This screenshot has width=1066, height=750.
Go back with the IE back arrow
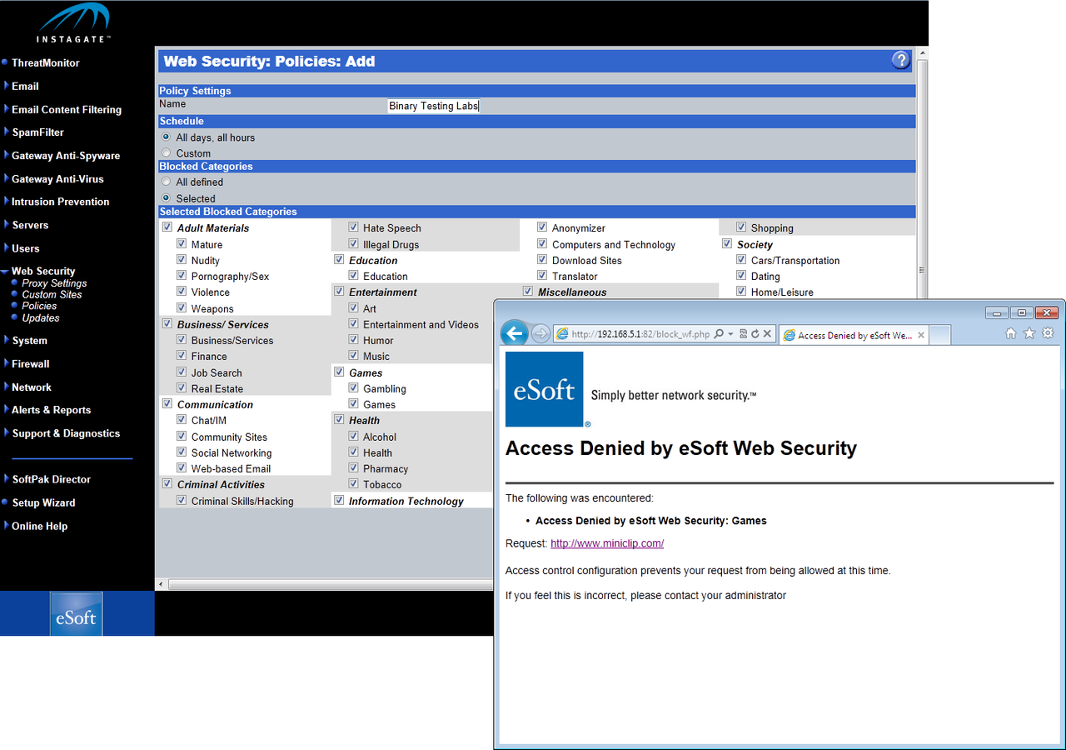pos(515,333)
